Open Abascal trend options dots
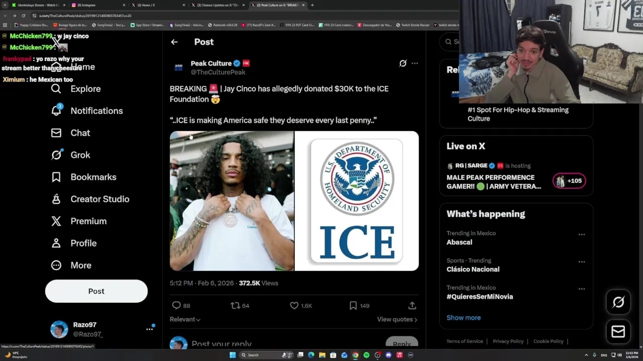The width and height of the screenshot is (643, 361). tap(581, 234)
